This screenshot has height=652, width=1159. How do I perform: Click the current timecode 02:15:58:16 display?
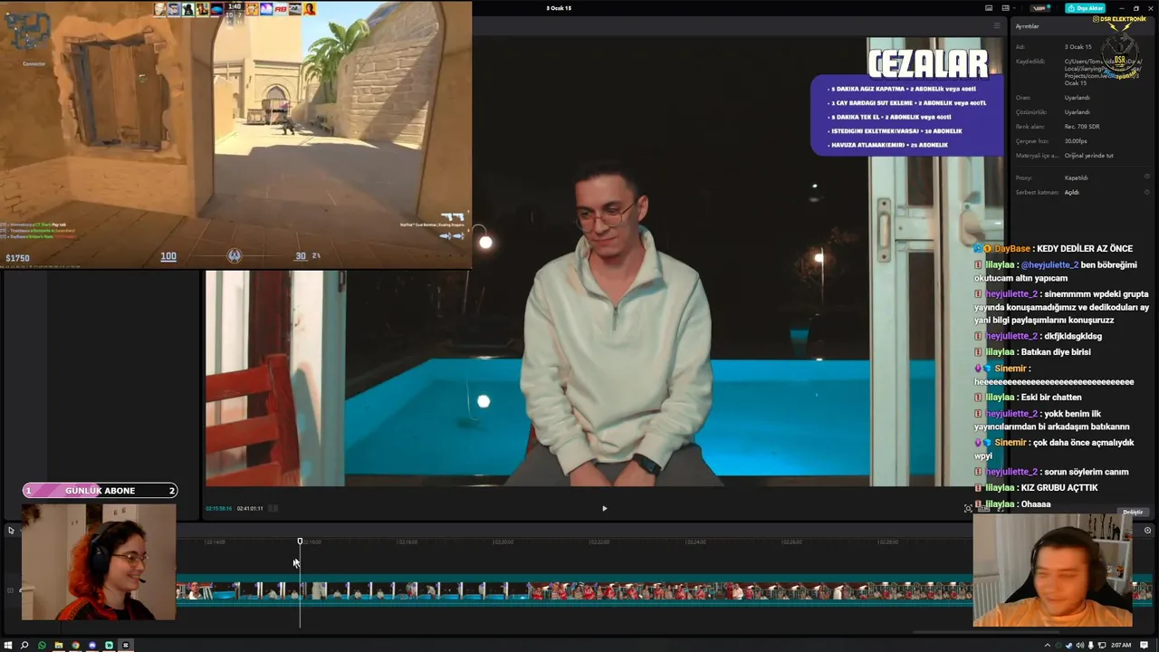[x=218, y=509]
